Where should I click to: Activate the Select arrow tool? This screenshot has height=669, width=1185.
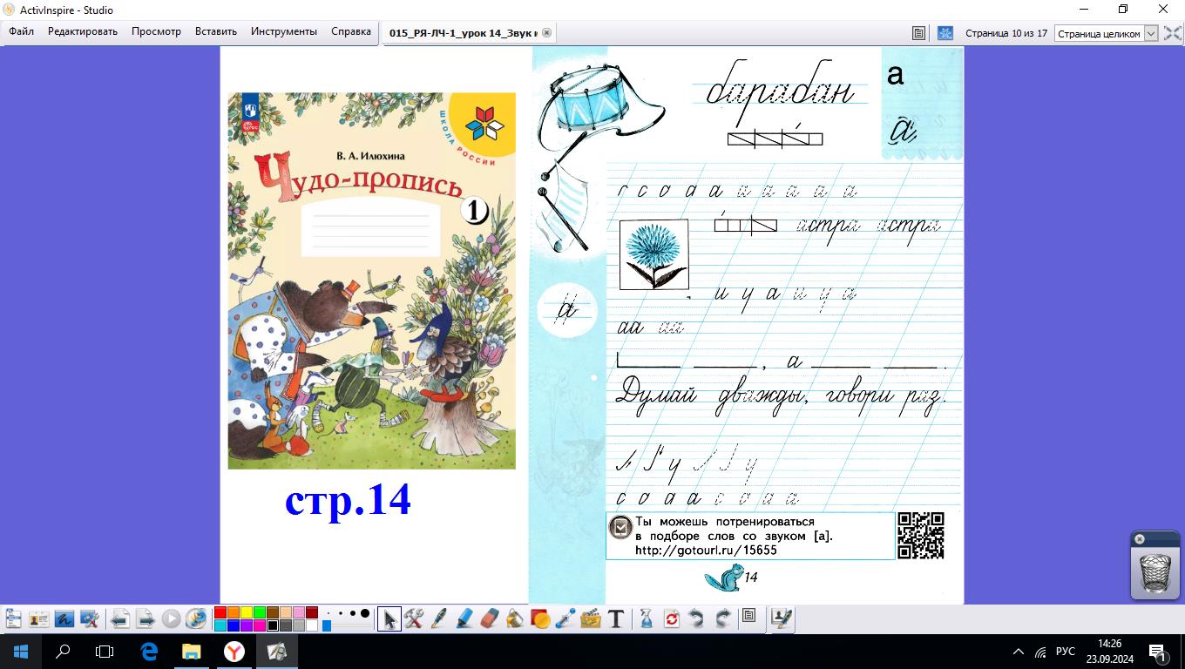point(389,618)
